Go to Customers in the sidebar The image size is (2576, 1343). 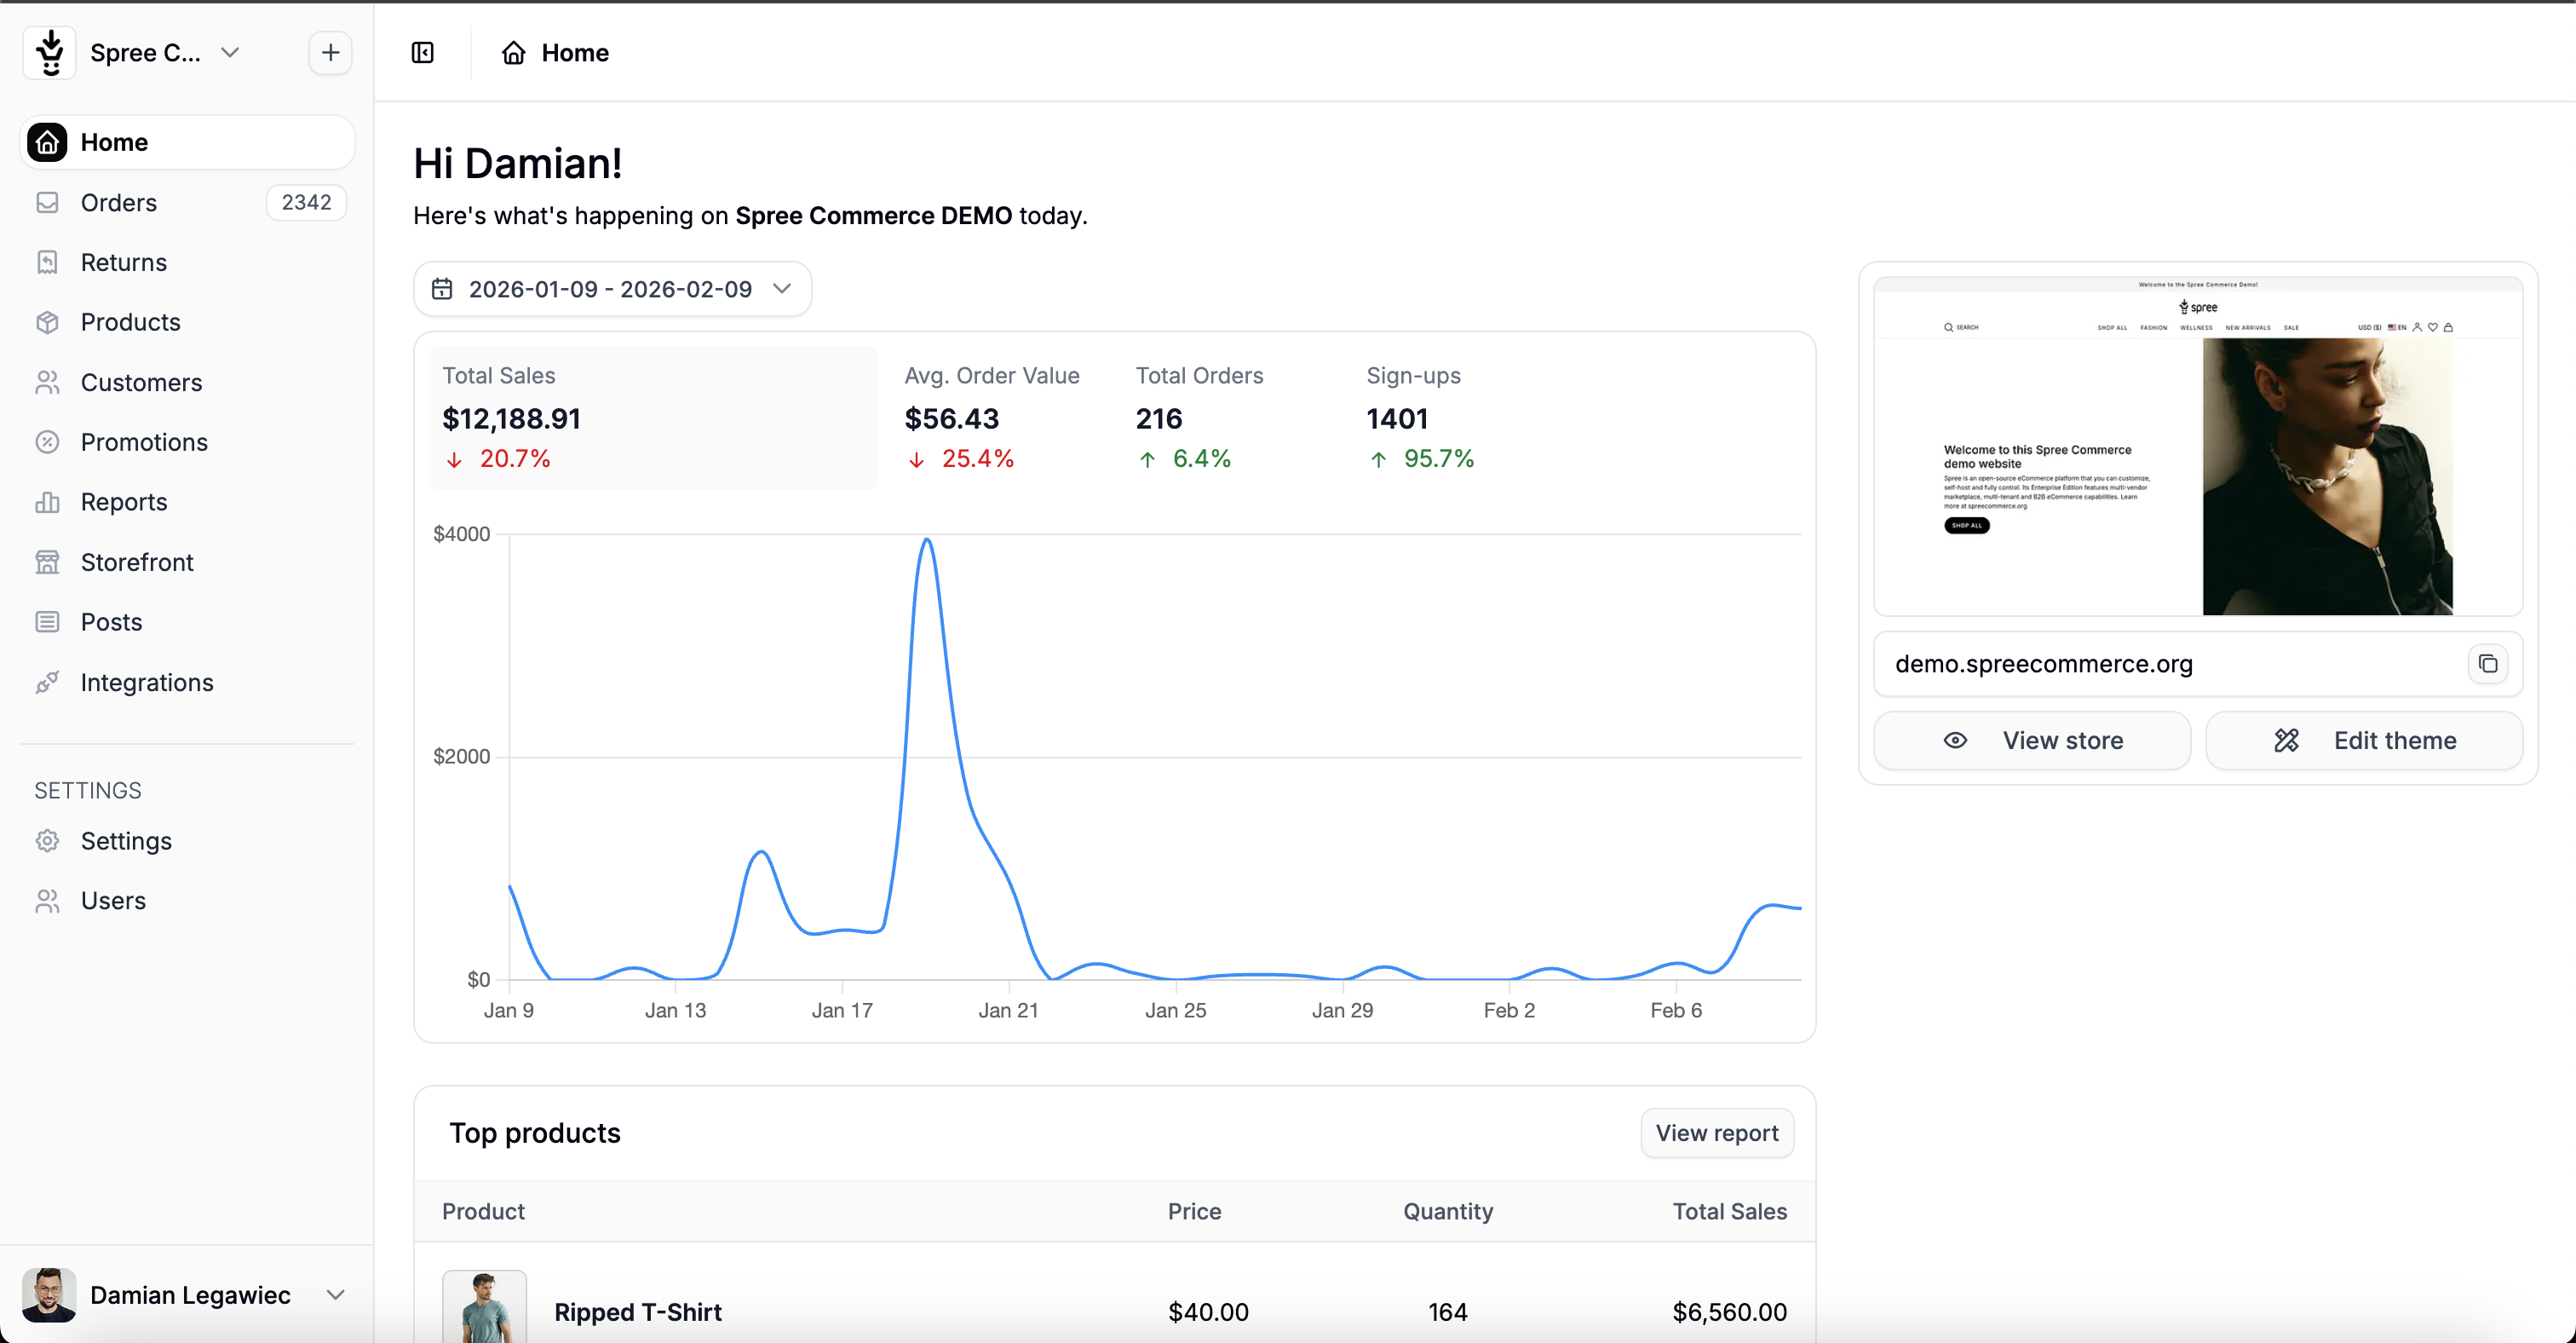click(x=141, y=383)
